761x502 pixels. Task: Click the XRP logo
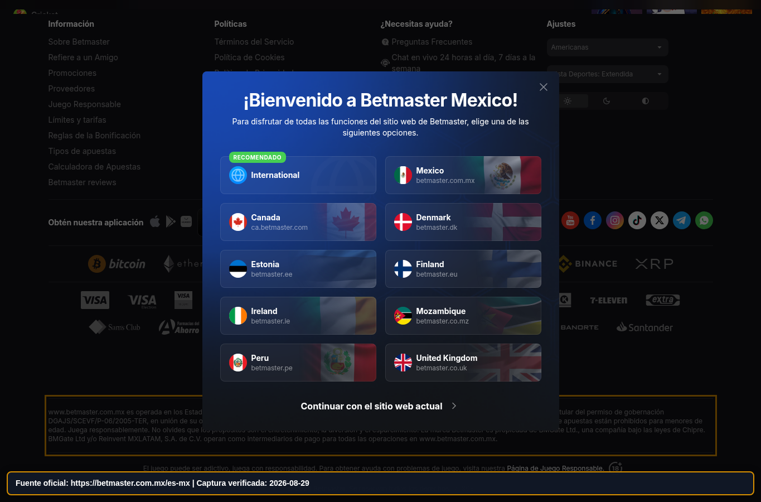[x=655, y=264]
